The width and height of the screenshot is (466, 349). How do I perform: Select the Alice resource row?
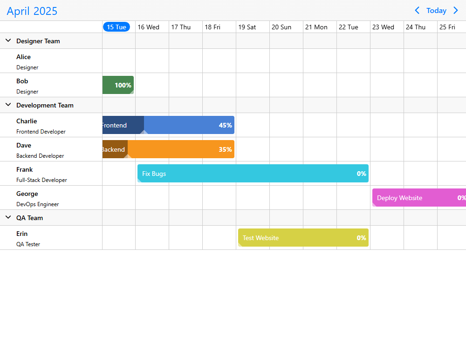[x=51, y=61]
